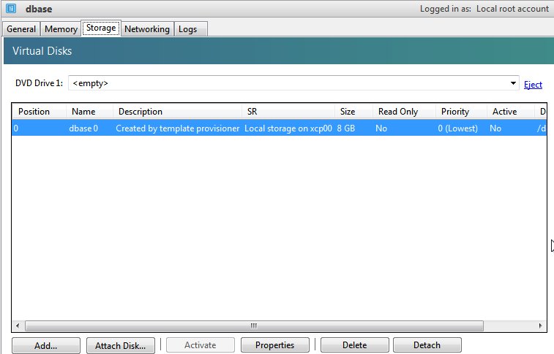Screen dimensions: 554x354
Task: Select the Storage tab
Action: click(101, 28)
